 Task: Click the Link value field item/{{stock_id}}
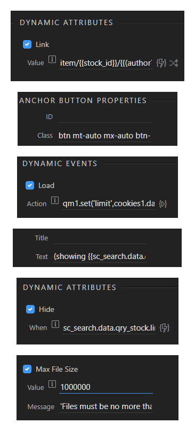click(106, 63)
